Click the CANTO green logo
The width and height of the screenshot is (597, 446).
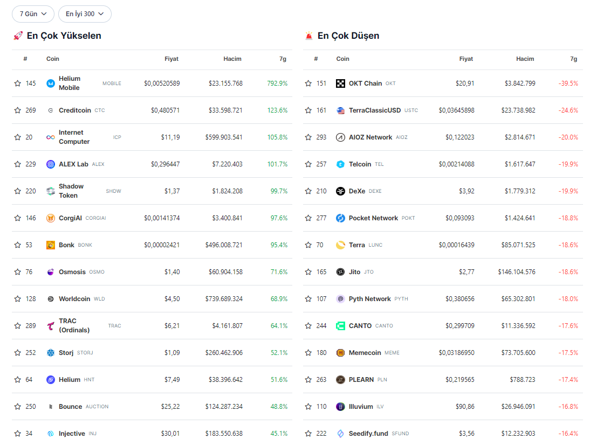[340, 326]
